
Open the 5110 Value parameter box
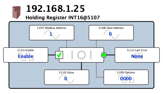coord(66,77)
